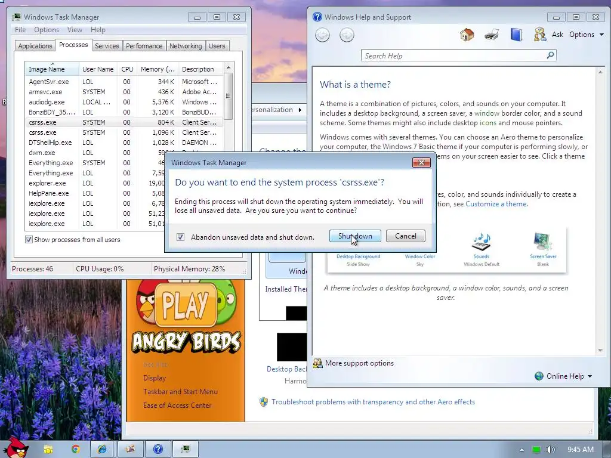Image resolution: width=611 pixels, height=458 pixels.
Task: Select the AgentSvr.exe process row
Action: coord(124,82)
